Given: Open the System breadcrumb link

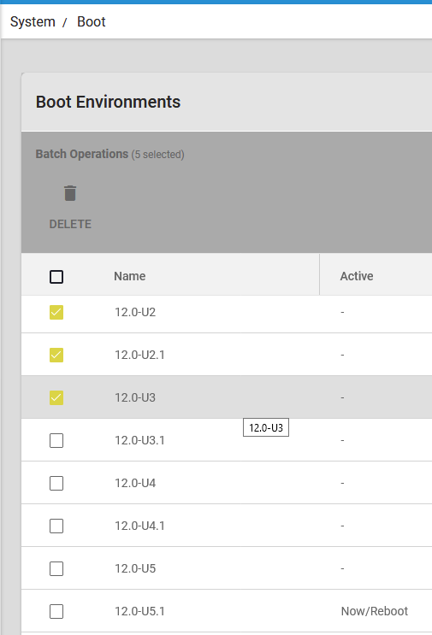Looking at the screenshot, I should tap(33, 22).
